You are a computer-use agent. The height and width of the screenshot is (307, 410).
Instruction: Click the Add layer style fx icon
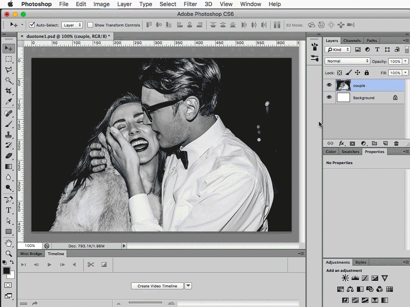[x=342, y=143]
